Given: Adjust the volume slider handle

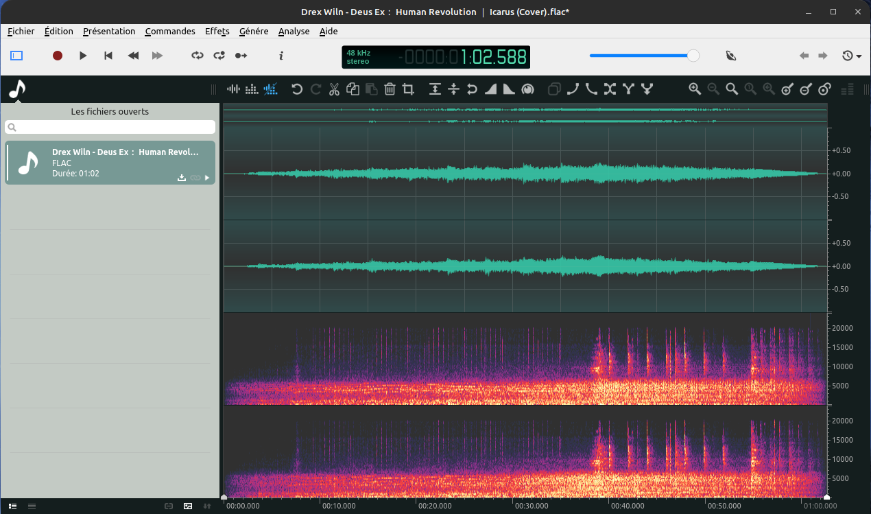Looking at the screenshot, I should tap(693, 56).
